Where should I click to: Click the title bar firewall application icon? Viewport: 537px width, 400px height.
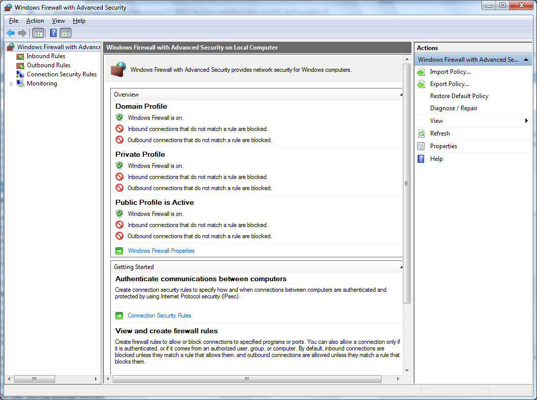pos(8,7)
